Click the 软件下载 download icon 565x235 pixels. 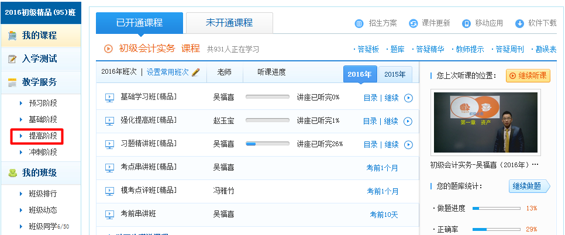click(x=519, y=23)
